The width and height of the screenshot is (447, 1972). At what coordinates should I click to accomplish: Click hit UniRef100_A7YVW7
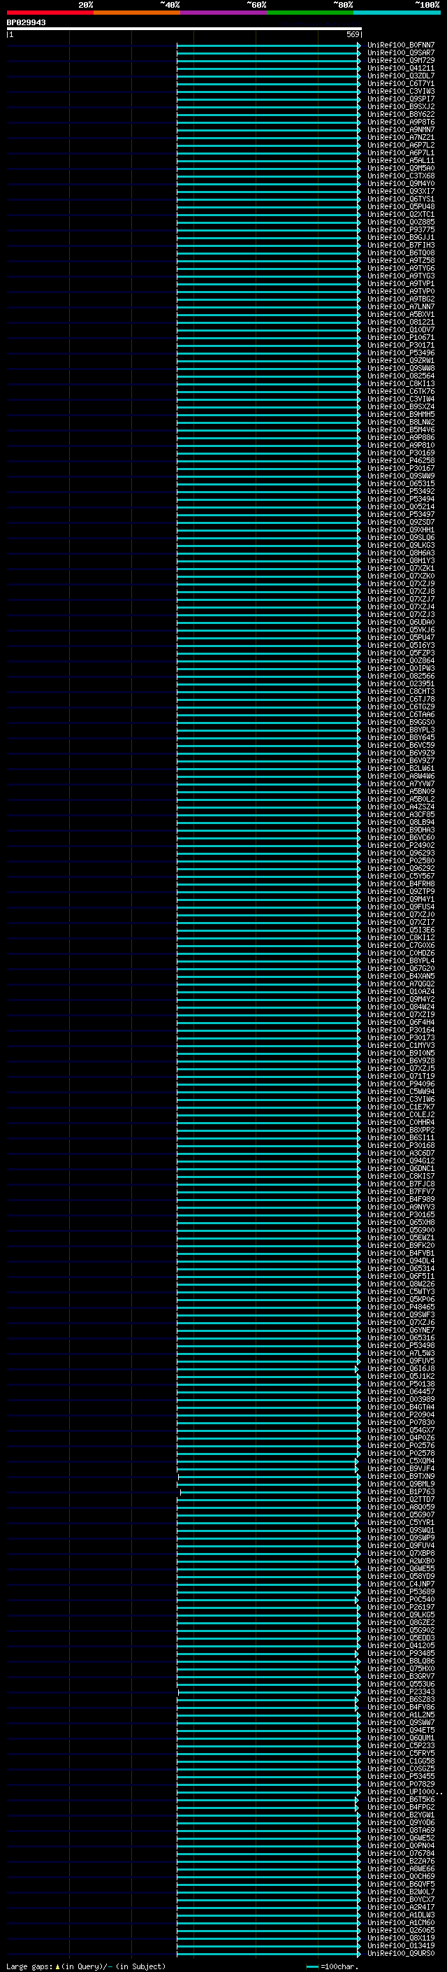click(400, 783)
